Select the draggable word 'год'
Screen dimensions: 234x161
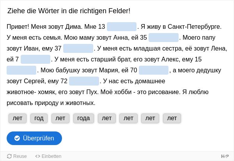click(39, 118)
